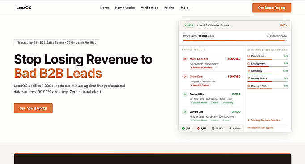This screenshot has width=305, height=164.
Task: Click Rachel Kim's 95/100 score
Action: tap(236, 94)
